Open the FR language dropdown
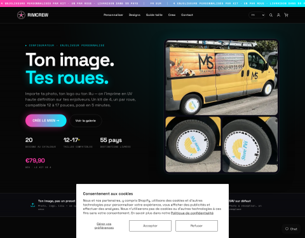The height and width of the screenshot is (238, 305). (x=257, y=15)
